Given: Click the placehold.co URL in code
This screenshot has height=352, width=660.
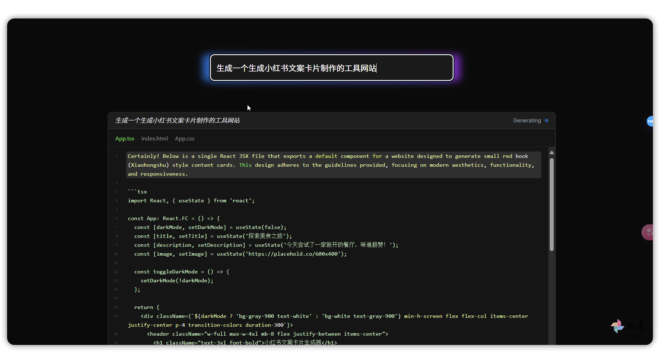Looking at the screenshot, I should 293,254.
